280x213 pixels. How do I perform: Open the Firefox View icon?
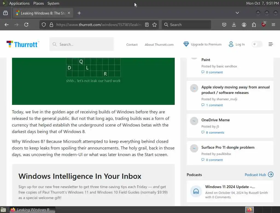point(5,13)
